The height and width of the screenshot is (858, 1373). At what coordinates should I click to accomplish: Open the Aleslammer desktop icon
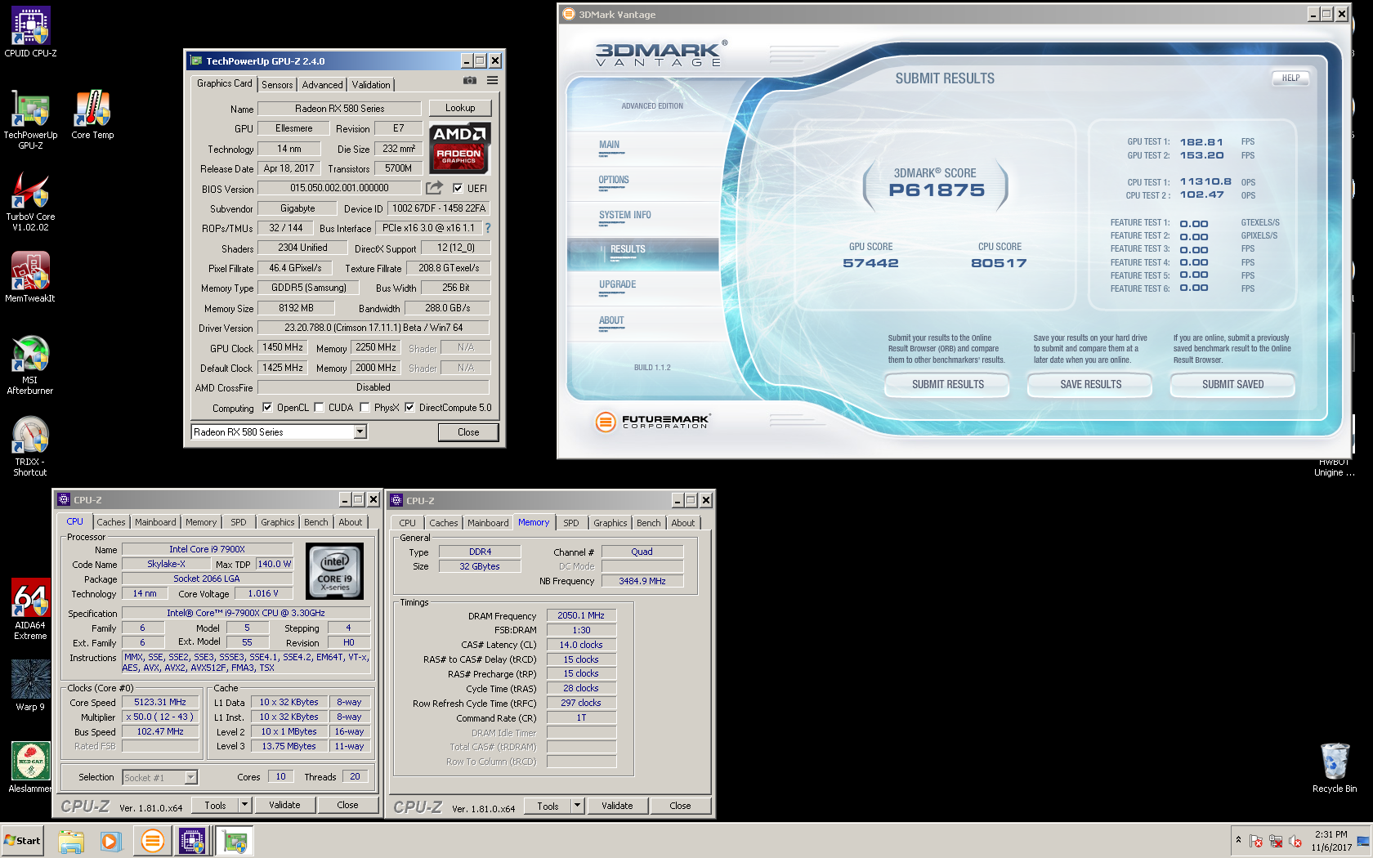coord(30,767)
